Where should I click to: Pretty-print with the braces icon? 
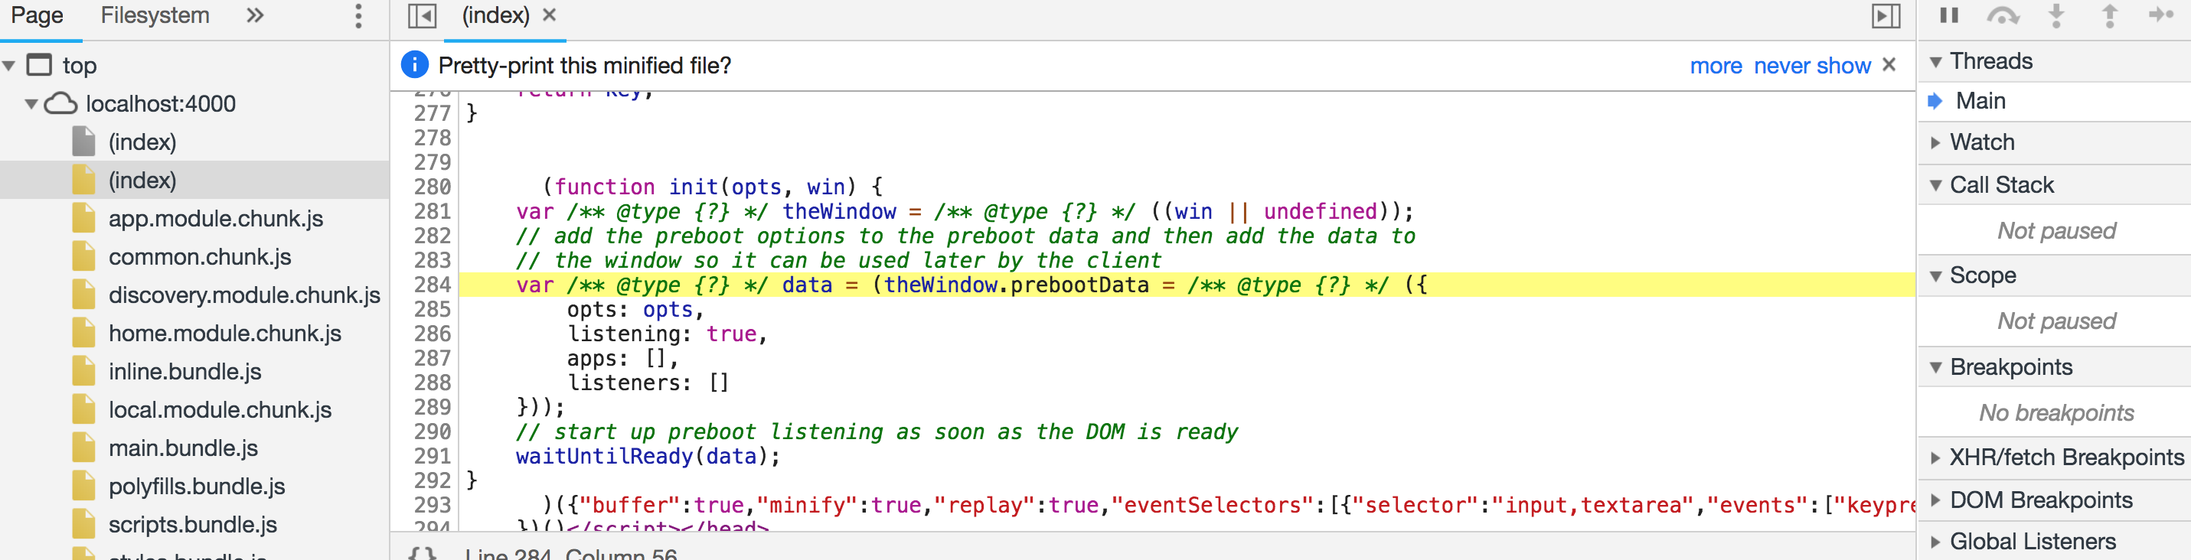pos(422,553)
